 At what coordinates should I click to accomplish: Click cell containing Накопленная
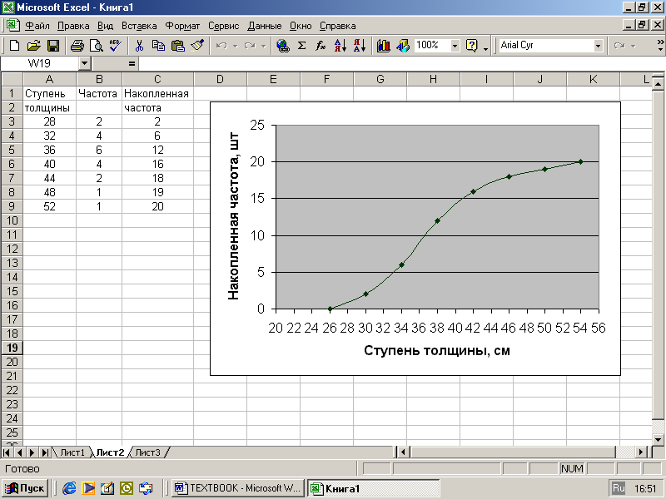[157, 94]
